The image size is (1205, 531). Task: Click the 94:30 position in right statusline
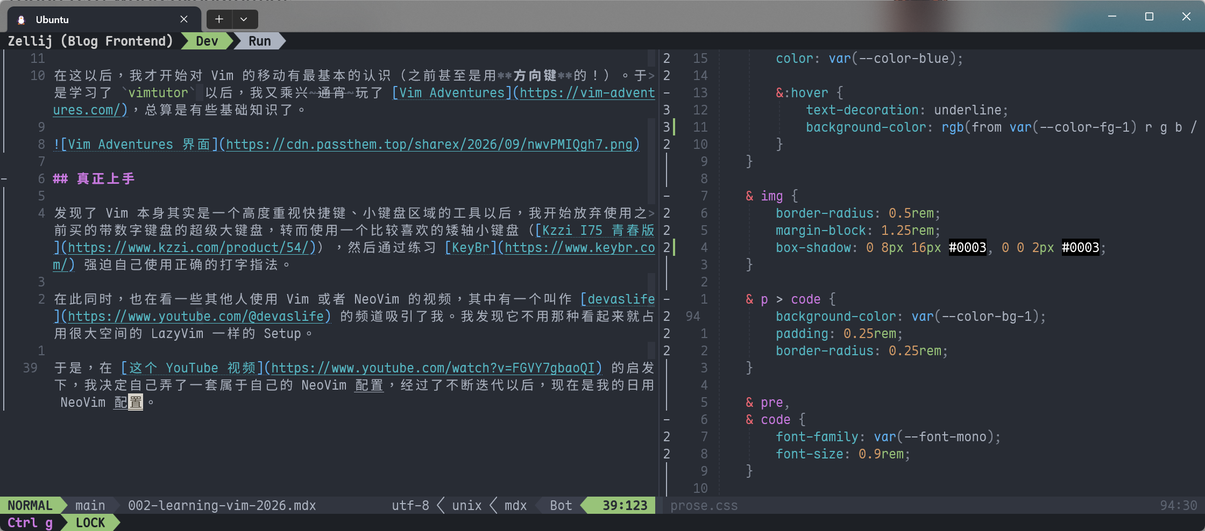1178,505
